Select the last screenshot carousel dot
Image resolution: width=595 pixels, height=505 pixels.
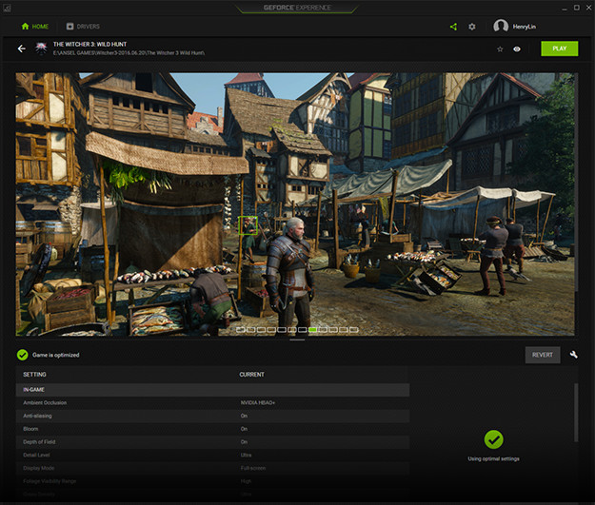coord(353,330)
